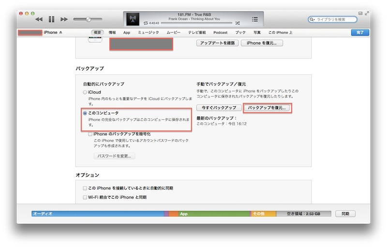Enable iPhone のバックアップを暗号化 checkbox
This screenshot has height=247, width=387.
point(90,134)
